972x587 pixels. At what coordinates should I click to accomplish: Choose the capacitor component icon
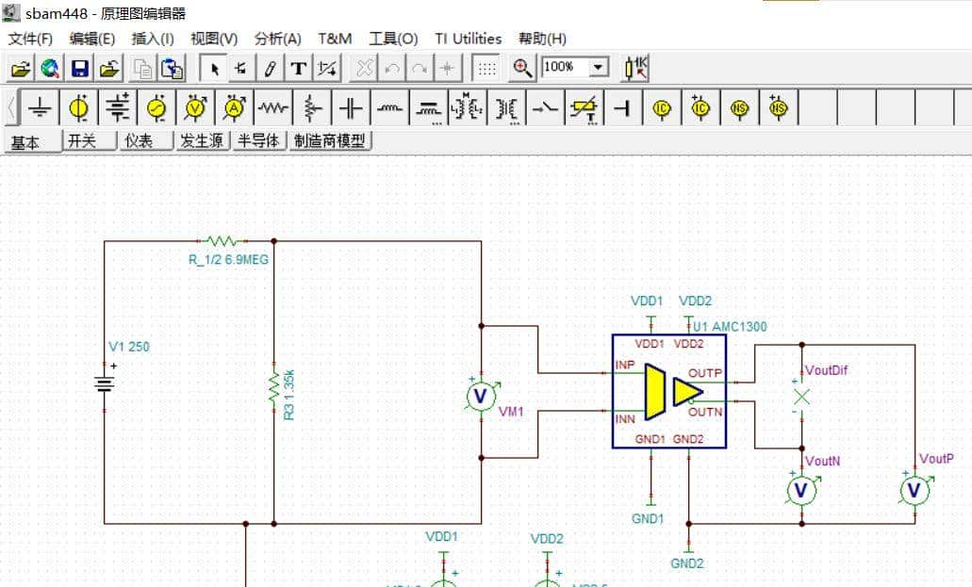[353, 107]
